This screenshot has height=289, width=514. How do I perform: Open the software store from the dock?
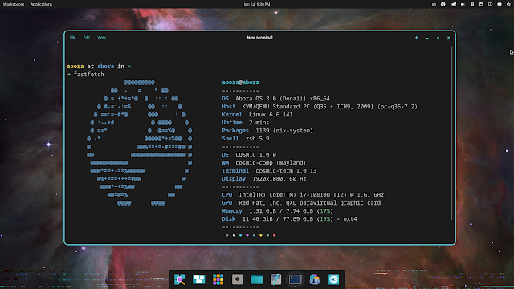(x=314, y=279)
